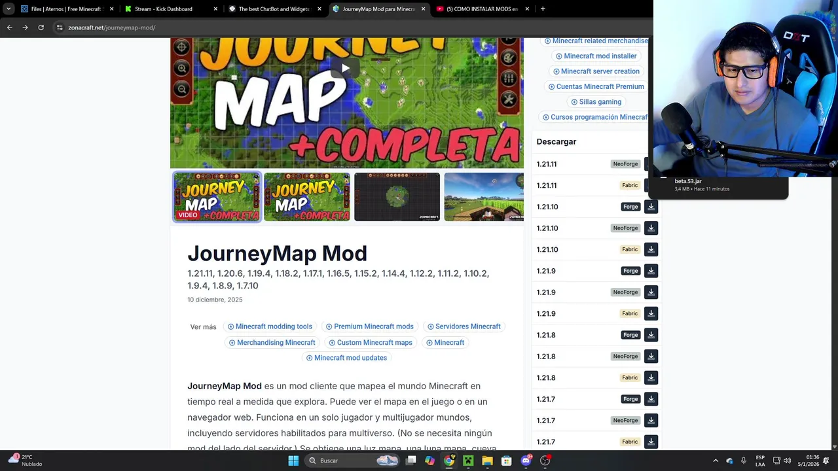Close the JourneyMap Mod tab
This screenshot has width=838, height=471.
[423, 9]
